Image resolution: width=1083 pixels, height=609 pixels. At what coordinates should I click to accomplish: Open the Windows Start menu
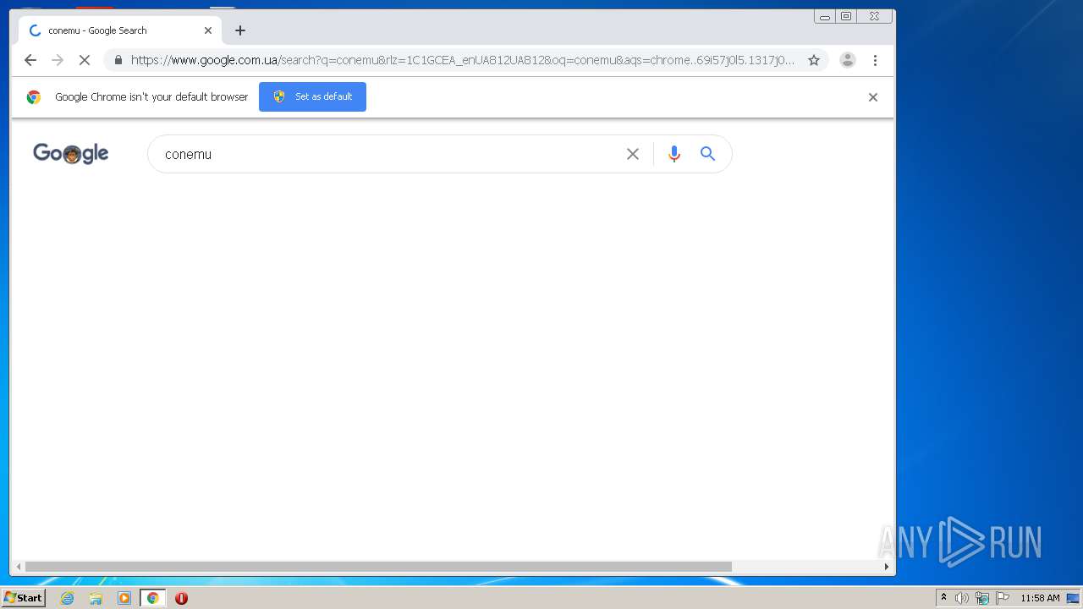point(23,598)
